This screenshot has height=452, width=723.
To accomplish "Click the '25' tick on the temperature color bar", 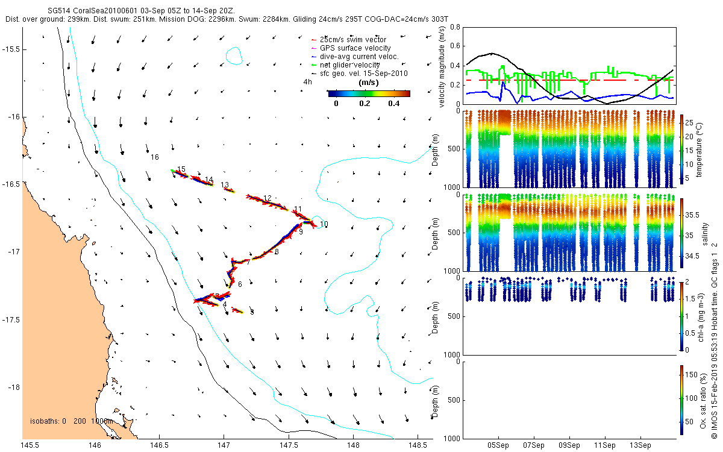I will click(690, 122).
